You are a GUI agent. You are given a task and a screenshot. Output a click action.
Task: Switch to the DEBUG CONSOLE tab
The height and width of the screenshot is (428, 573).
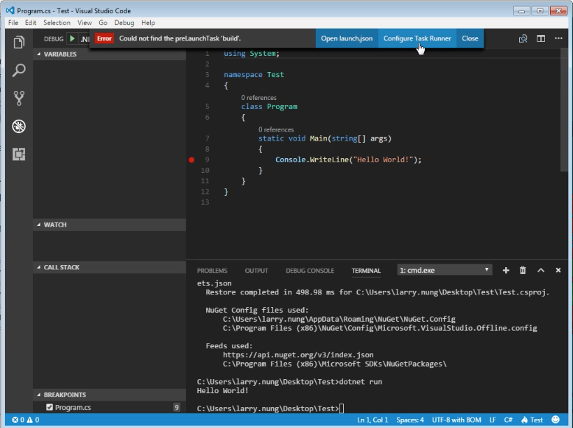[310, 271]
